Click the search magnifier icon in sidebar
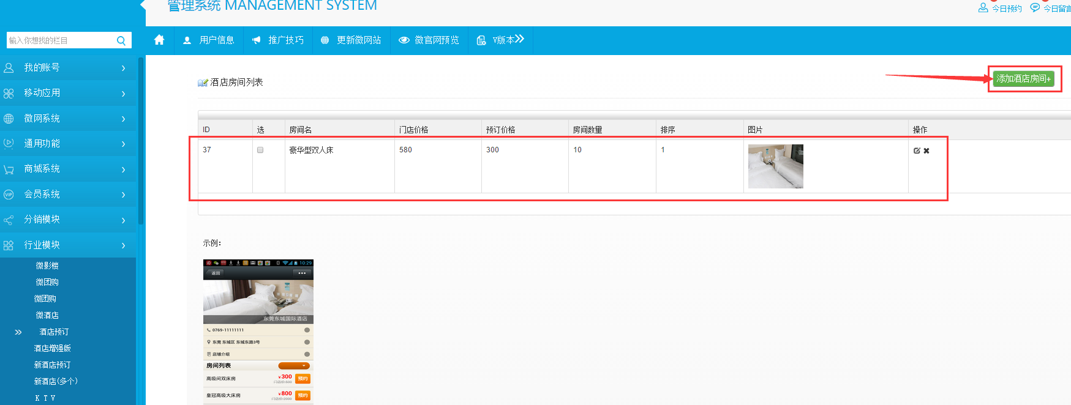This screenshot has width=1071, height=405. [121, 40]
